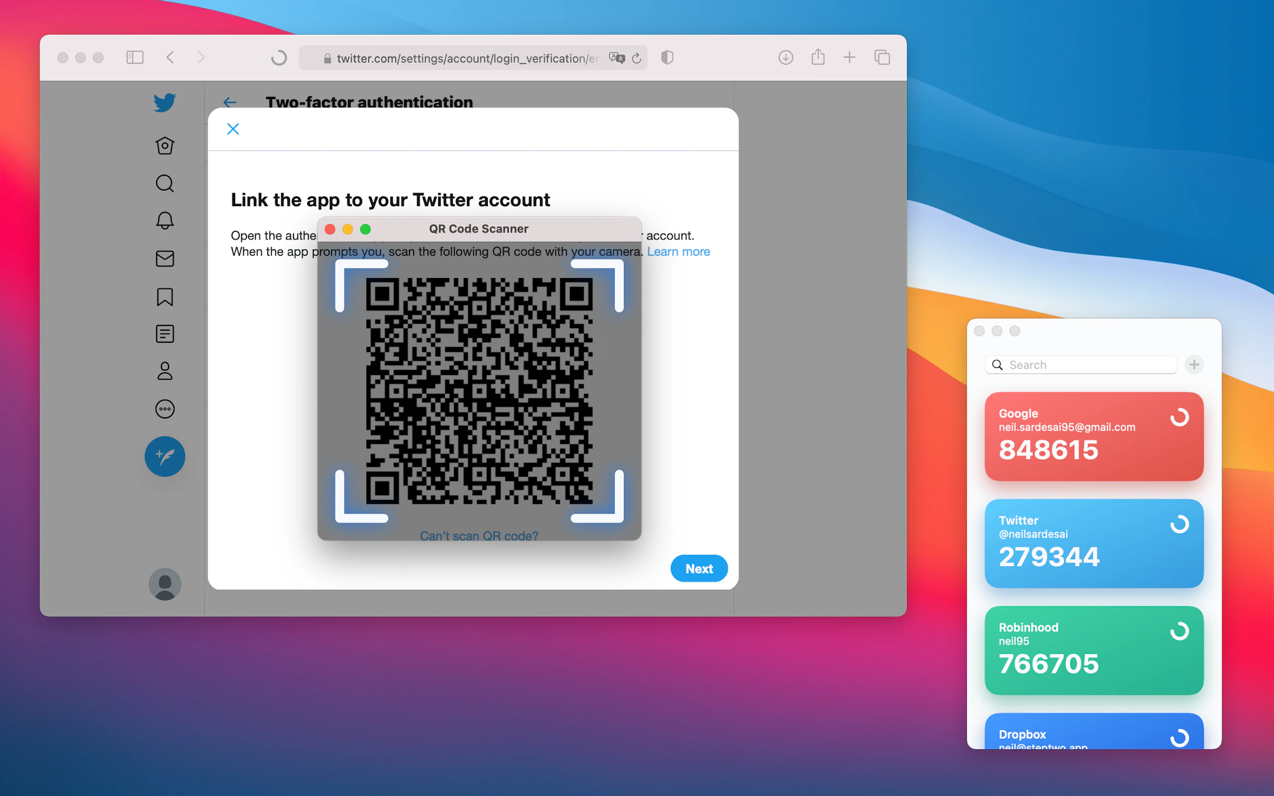Toggle Safari sidebar button

coord(134,57)
